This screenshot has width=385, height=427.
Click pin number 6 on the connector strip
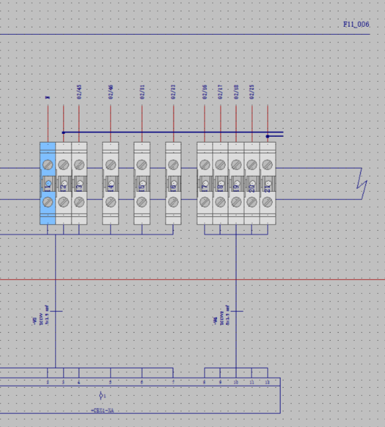tap(142, 382)
